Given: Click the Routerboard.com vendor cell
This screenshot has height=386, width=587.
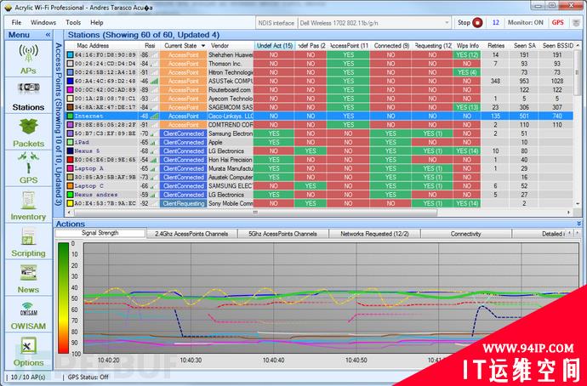Looking at the screenshot, I should [x=230, y=90].
